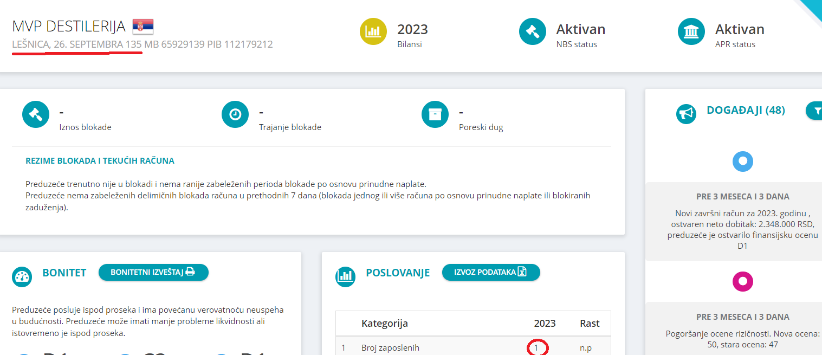
Task: Click the Bonitetni izveštaj print button
Action: [x=153, y=272]
